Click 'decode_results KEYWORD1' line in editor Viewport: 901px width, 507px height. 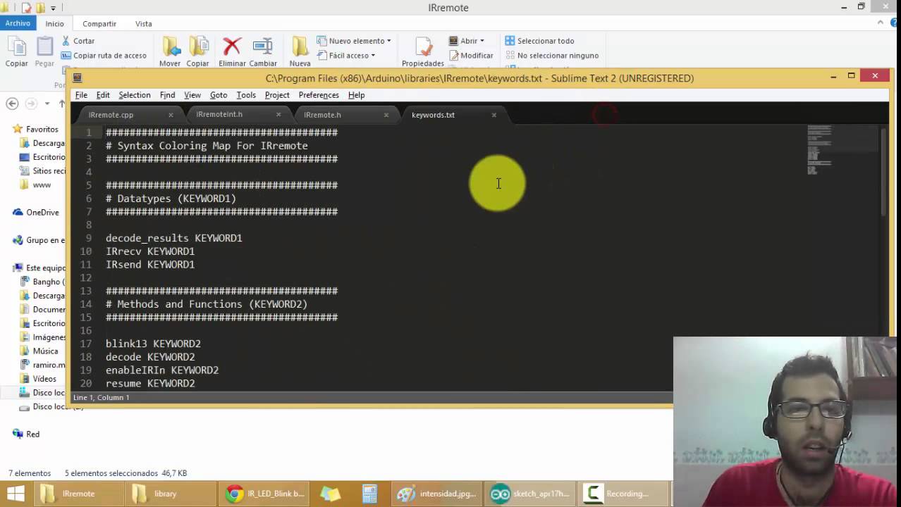[x=174, y=238]
